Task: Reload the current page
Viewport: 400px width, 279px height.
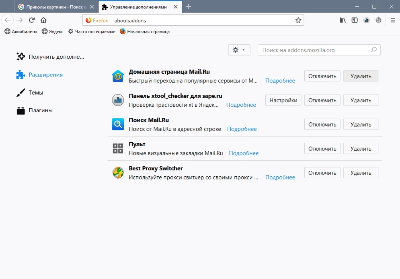Action: tap(32, 20)
